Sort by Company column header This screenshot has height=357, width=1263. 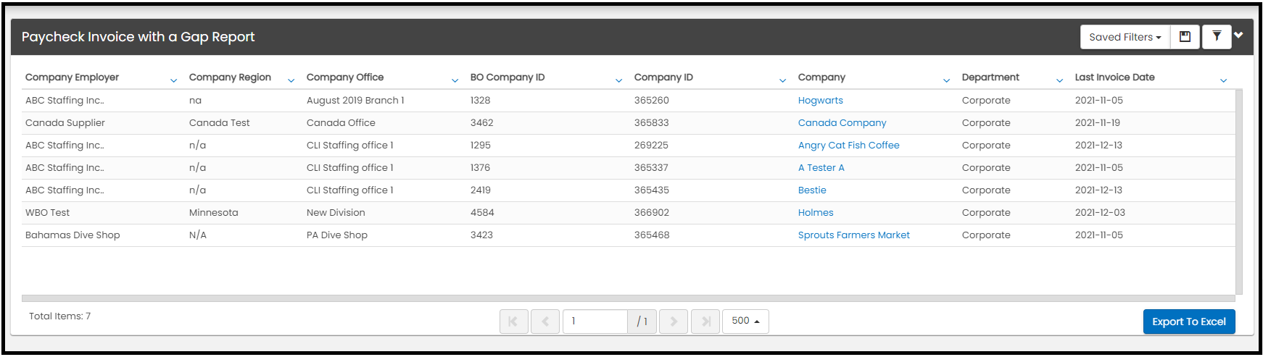click(821, 77)
